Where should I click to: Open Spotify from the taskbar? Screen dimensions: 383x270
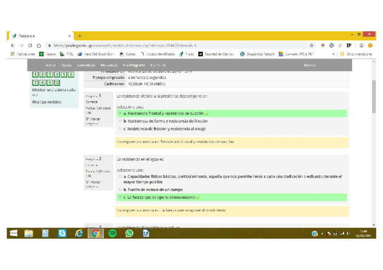point(112,233)
